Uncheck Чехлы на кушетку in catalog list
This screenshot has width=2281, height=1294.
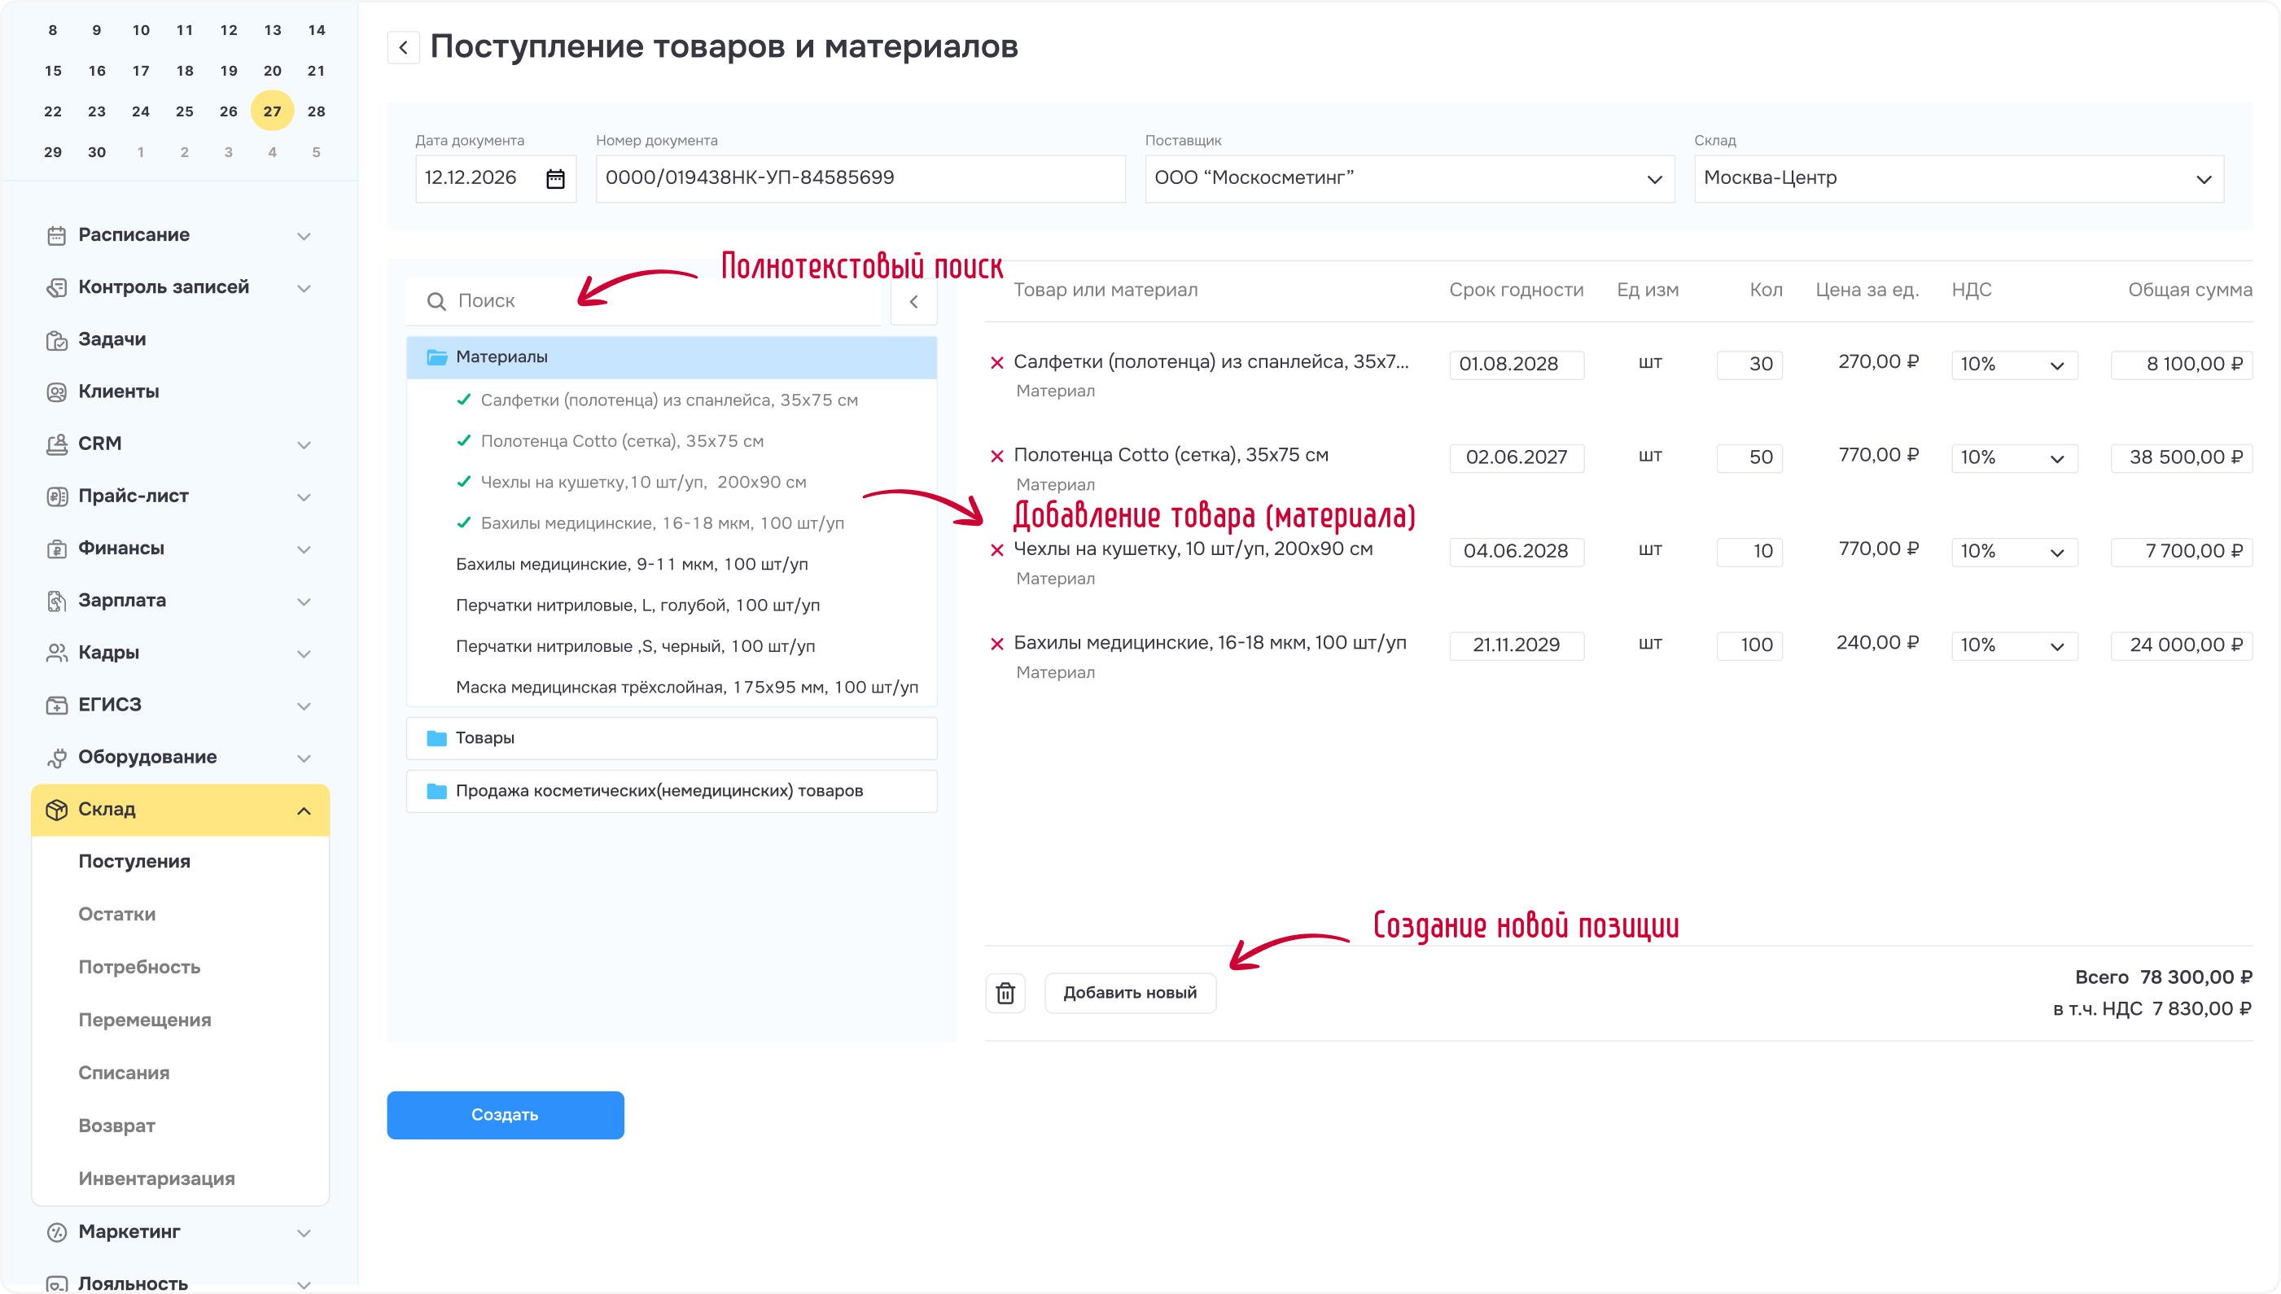pyautogui.click(x=463, y=482)
